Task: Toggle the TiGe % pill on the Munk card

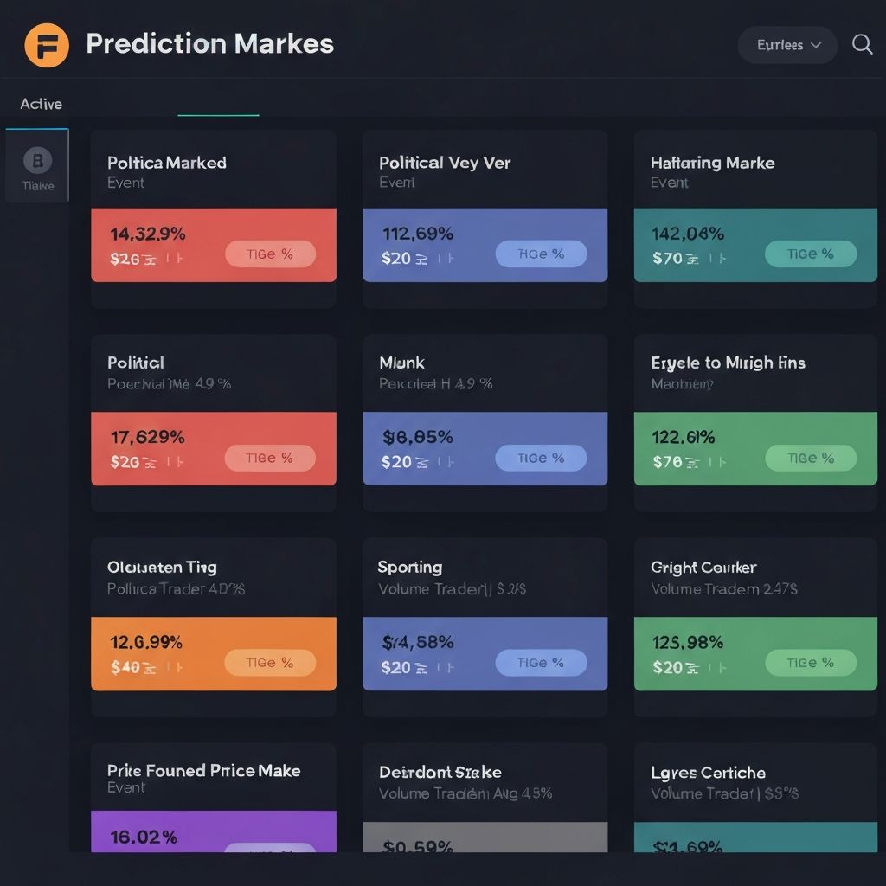Action: tap(541, 458)
